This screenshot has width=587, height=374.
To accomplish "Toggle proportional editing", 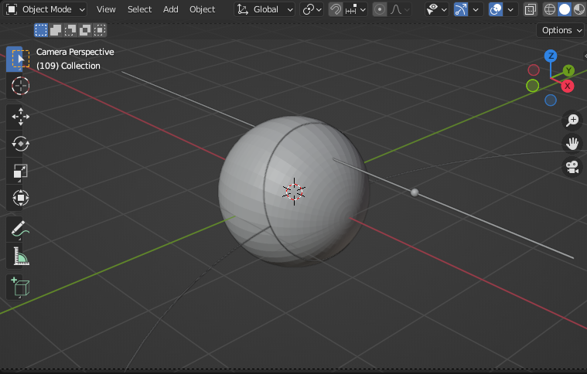I will point(380,9).
